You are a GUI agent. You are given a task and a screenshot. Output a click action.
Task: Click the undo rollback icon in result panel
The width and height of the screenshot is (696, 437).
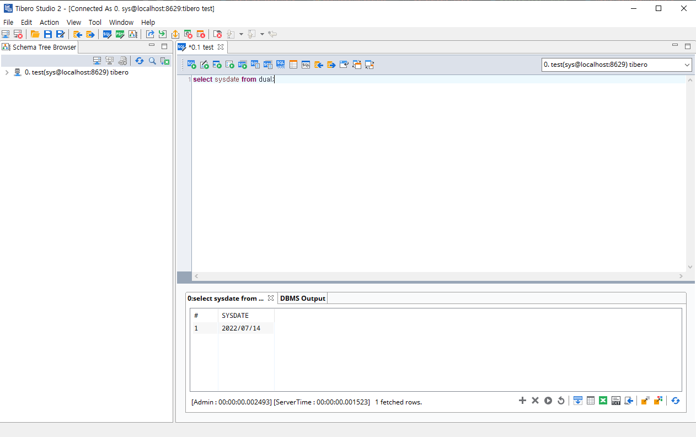(561, 401)
